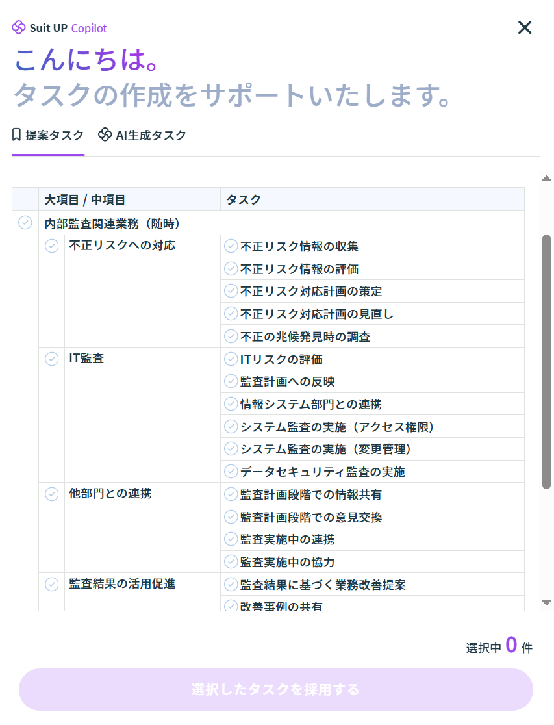554x725 pixels.
Task: Select the ITリスクの評価 task check
Action: [231, 359]
